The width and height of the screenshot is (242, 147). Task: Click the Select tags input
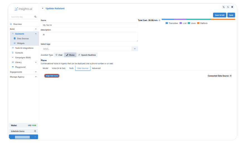click(x=86, y=49)
